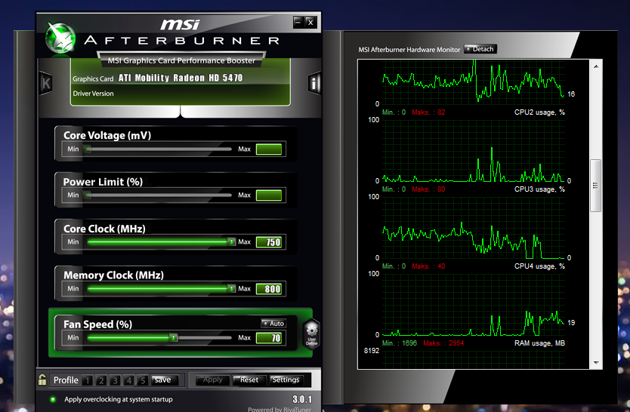Click the Power Limit slider handle

[87, 195]
